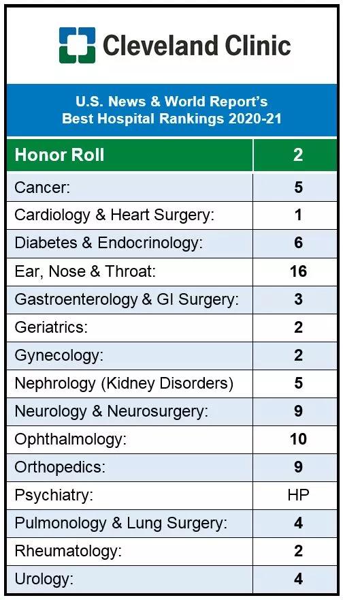The image size is (343, 600).
Task: Select the Gynecology row
Action: (171, 355)
